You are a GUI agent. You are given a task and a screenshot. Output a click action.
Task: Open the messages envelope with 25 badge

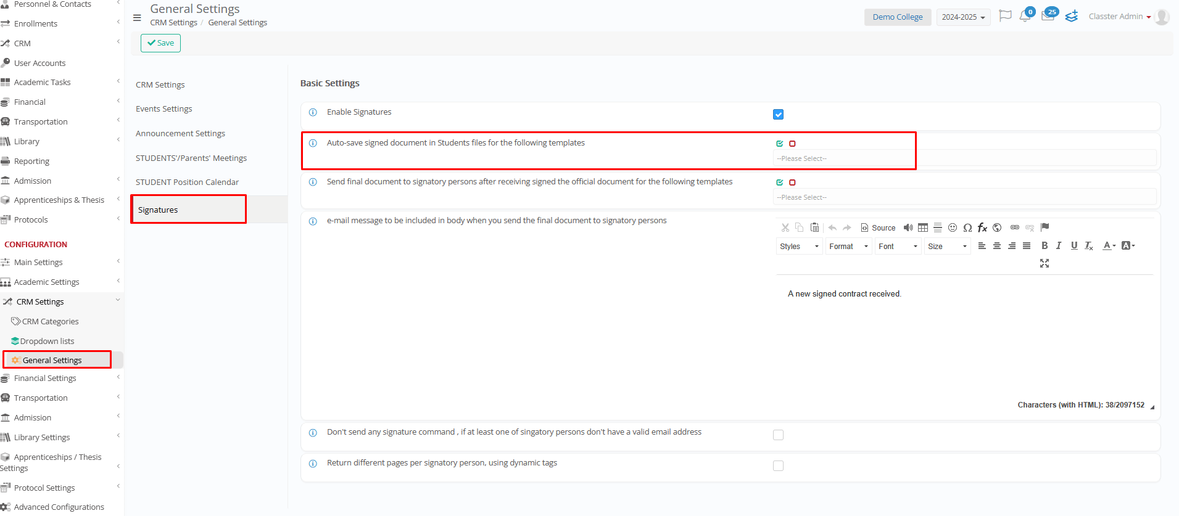click(x=1048, y=16)
